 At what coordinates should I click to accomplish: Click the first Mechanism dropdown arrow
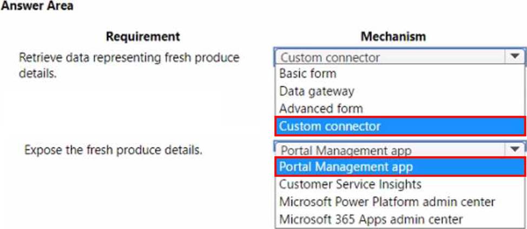[x=514, y=56]
